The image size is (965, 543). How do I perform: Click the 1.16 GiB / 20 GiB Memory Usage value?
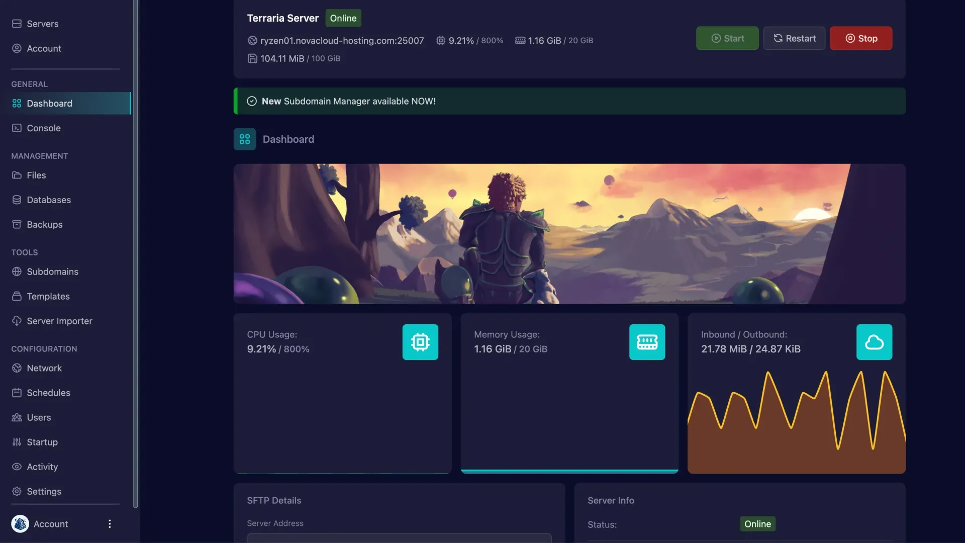click(511, 349)
